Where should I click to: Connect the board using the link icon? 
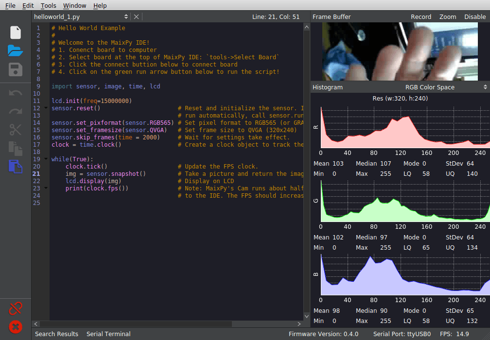(16, 308)
